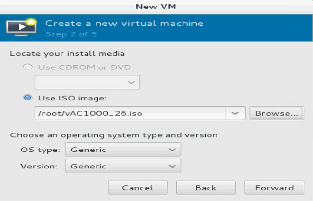The height and width of the screenshot is (201, 313).
Task: Click the virtual machine monitor icon
Action: pyautogui.click(x=21, y=27)
